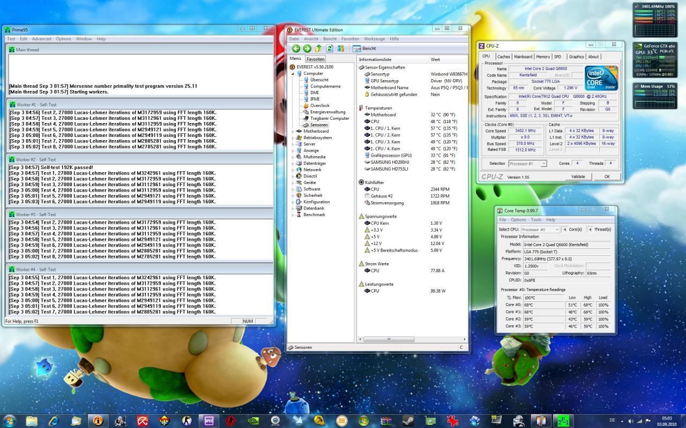Viewport: 686px width, 428px height.
Task: Open the Select CPU dropdown in Core Temp
Action: coord(540,229)
